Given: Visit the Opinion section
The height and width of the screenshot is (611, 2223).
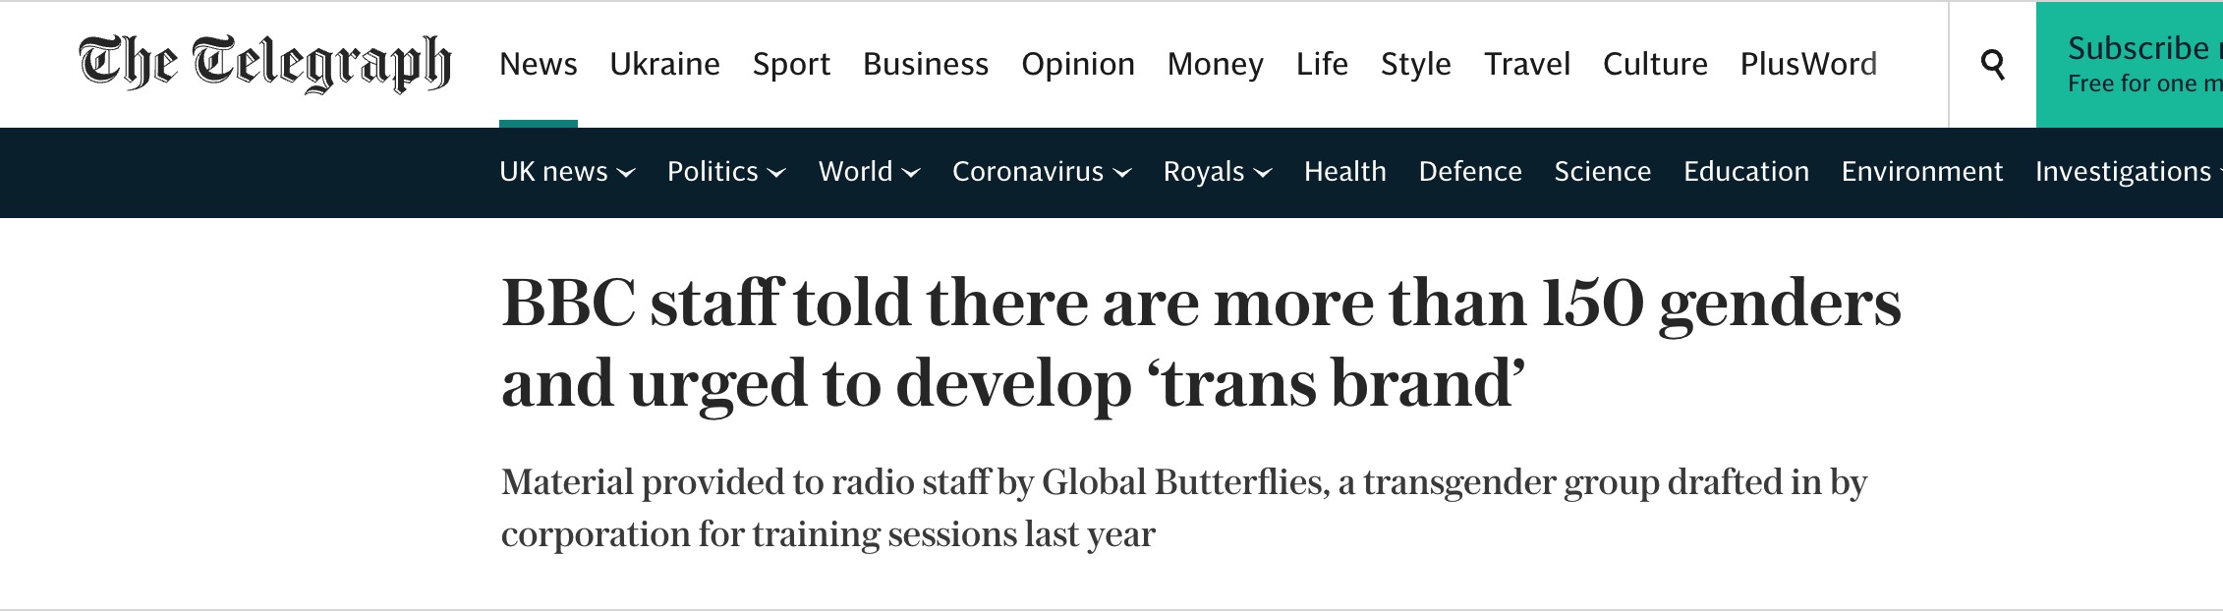Looking at the screenshot, I should pyautogui.click(x=1078, y=64).
